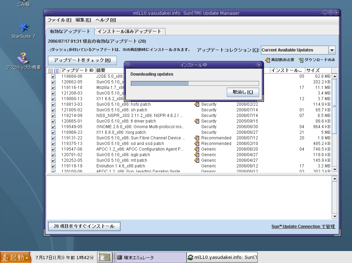Click the Update Manager taskbar button

click(222, 257)
